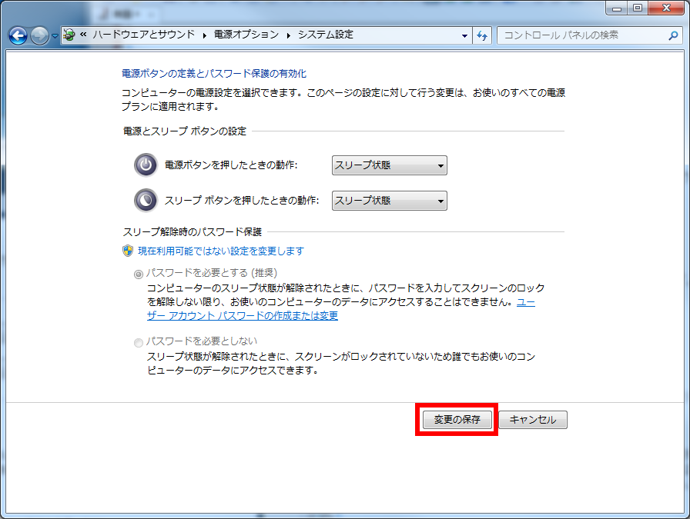690x519 pixels.
Task: Click the UAC shield icon
Action: (129, 251)
